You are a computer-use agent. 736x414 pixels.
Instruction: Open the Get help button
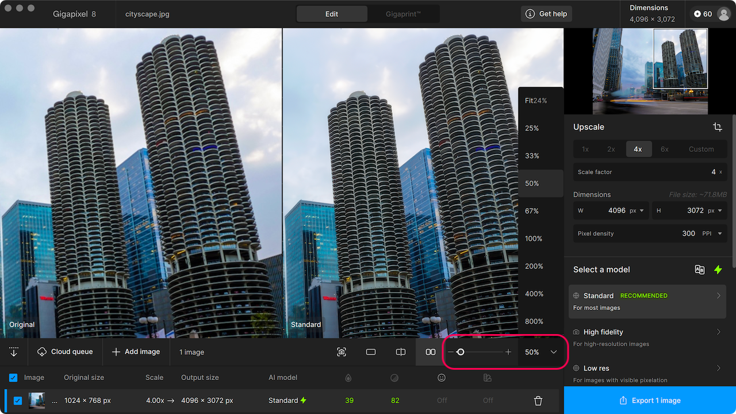[546, 14]
